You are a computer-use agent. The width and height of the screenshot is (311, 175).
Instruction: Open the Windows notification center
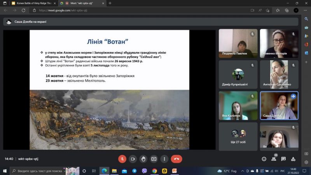tap(304, 171)
